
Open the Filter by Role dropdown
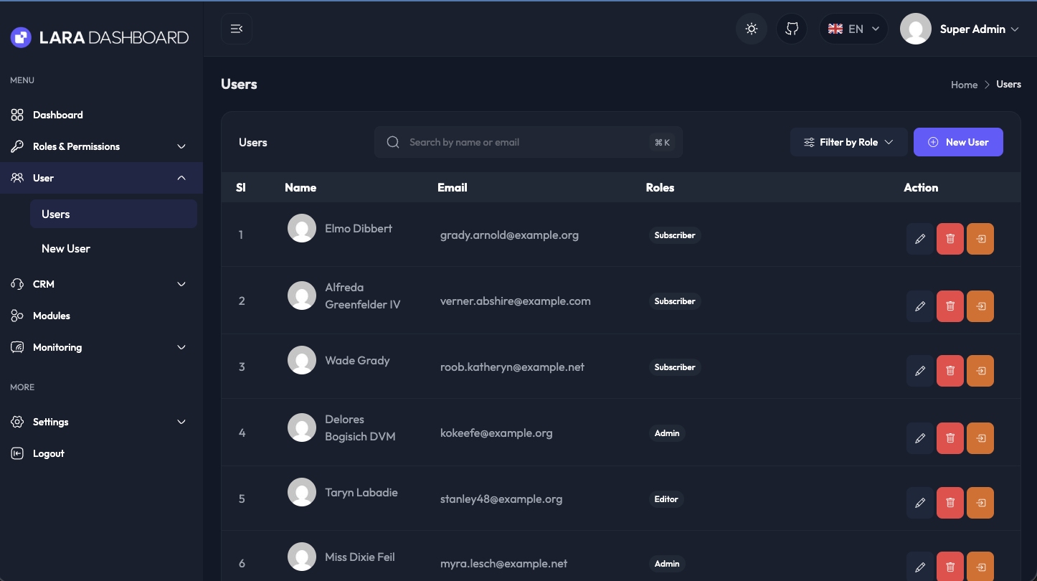pyautogui.click(x=848, y=142)
